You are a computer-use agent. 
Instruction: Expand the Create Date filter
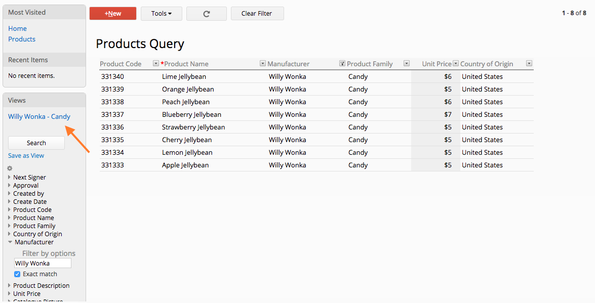[10, 201]
